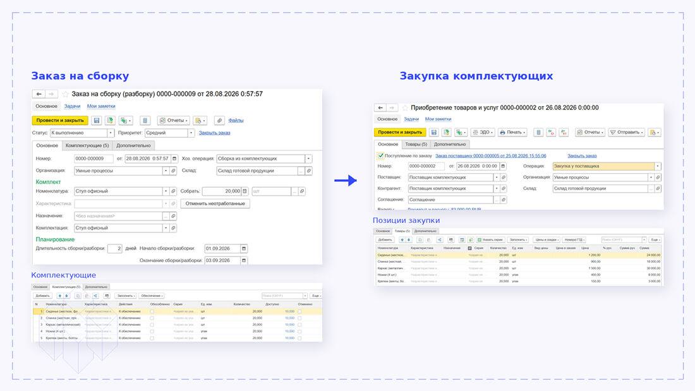
Task: Click Закрыть заказ link in Заказ на сборку
Action: coord(215,133)
